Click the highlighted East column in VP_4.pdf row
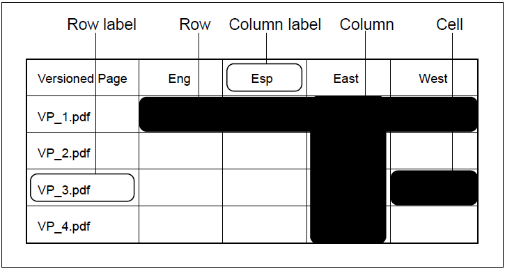The width and height of the screenshot is (505, 269). tap(348, 224)
